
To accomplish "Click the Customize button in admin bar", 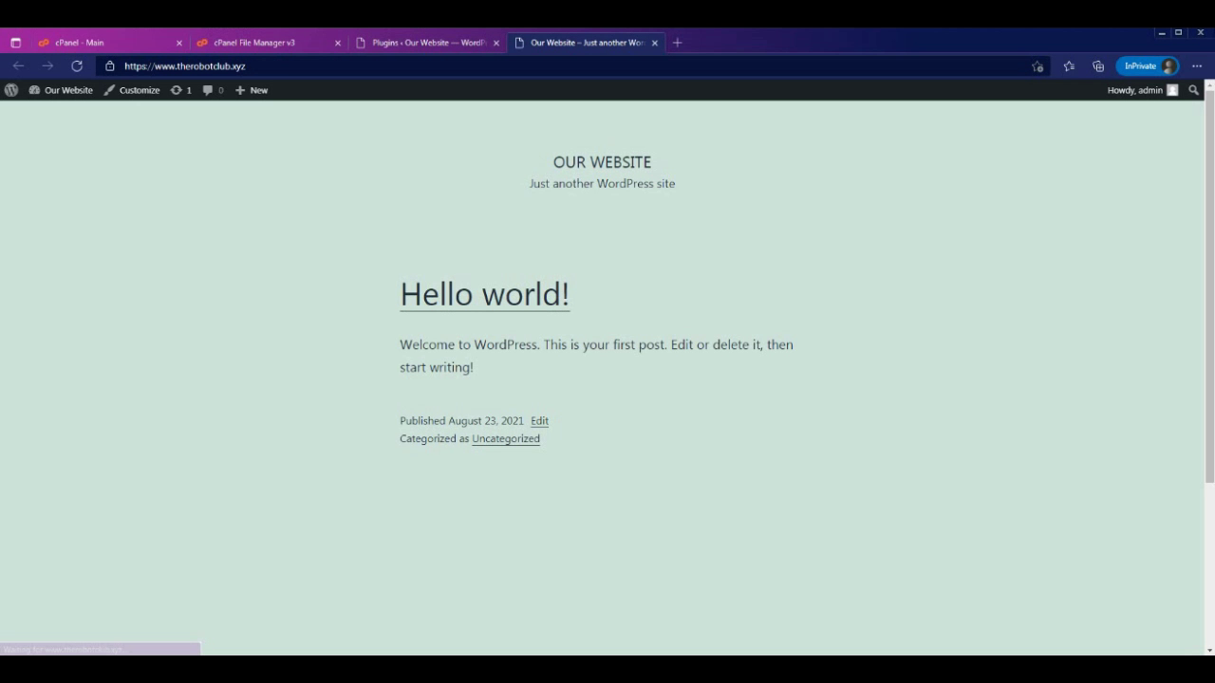I will [x=132, y=90].
